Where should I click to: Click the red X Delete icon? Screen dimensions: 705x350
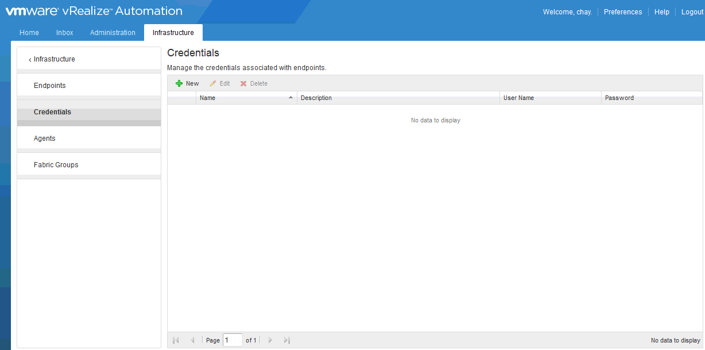click(243, 83)
